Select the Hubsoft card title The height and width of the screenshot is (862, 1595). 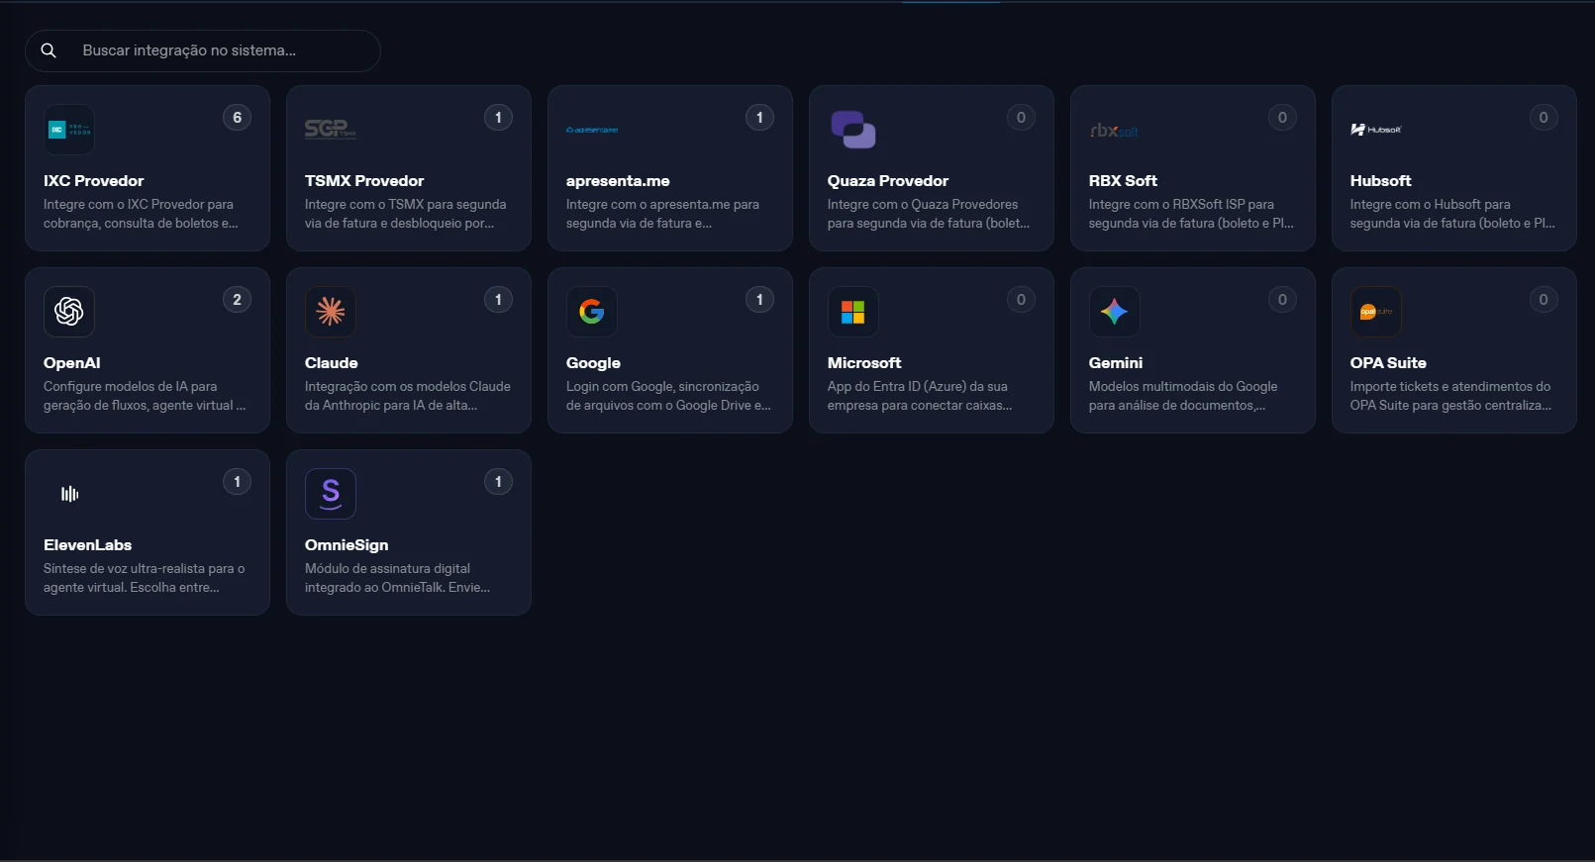1380,181
